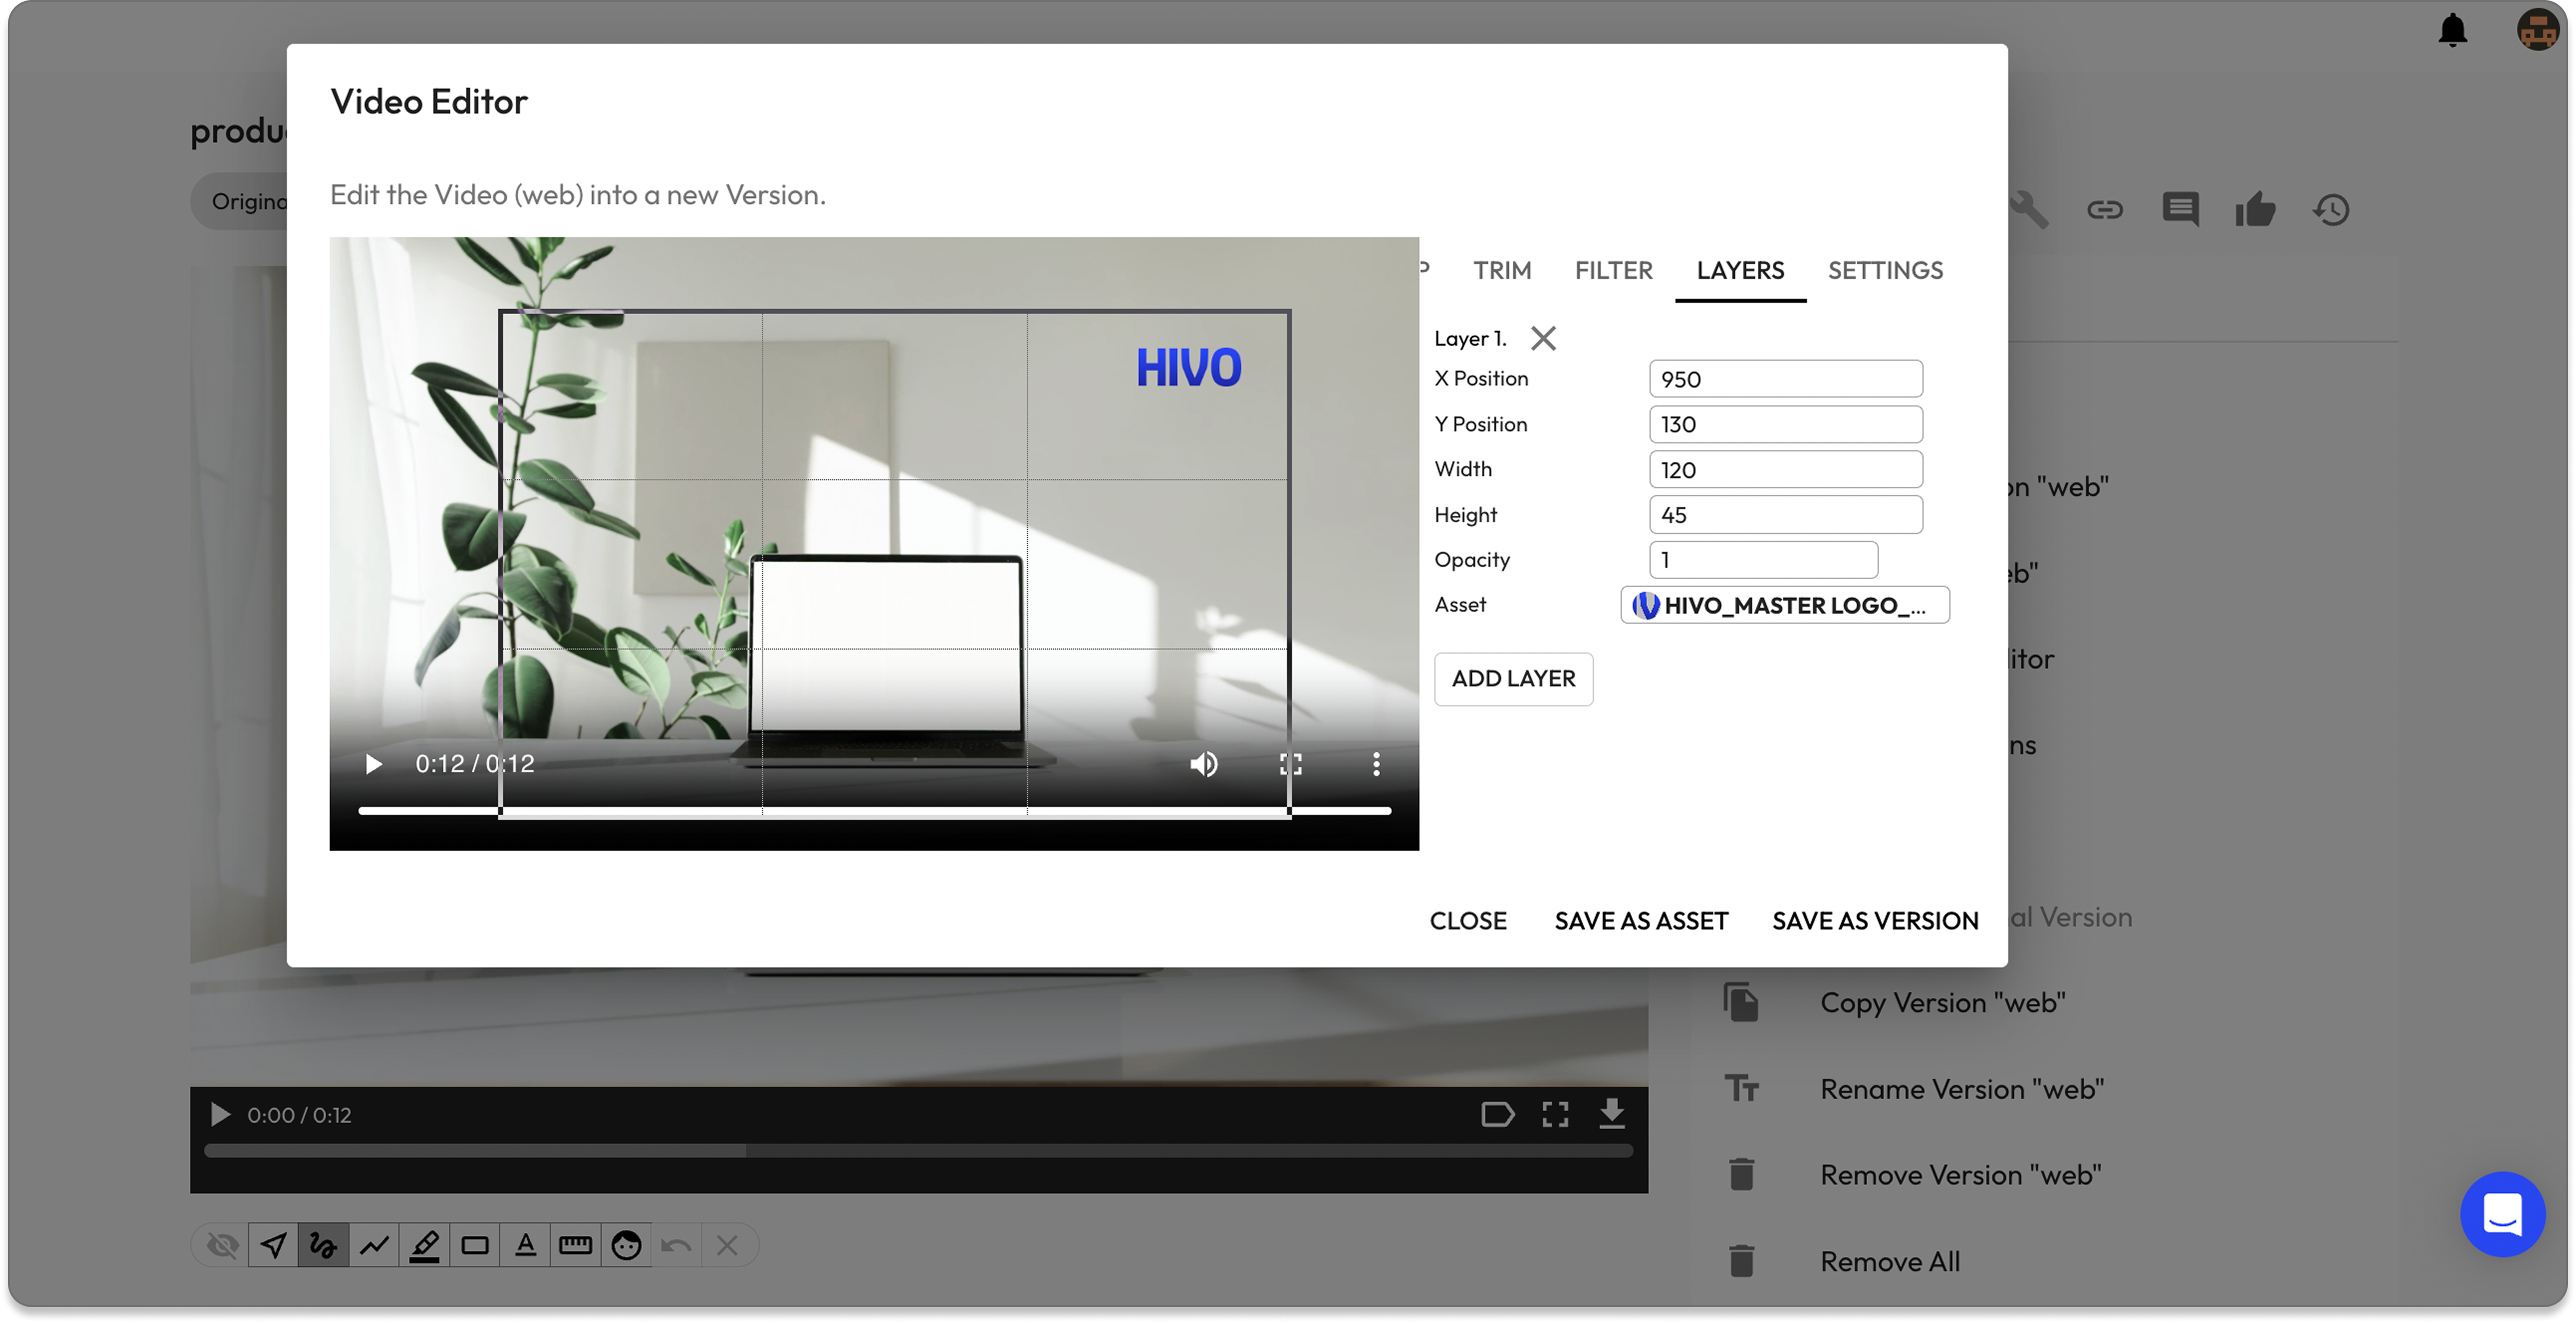Click the ADD LAYER button

tap(1513, 679)
